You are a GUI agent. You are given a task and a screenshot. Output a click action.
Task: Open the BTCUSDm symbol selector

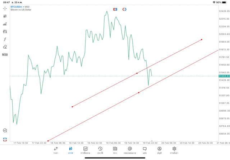(16, 6)
